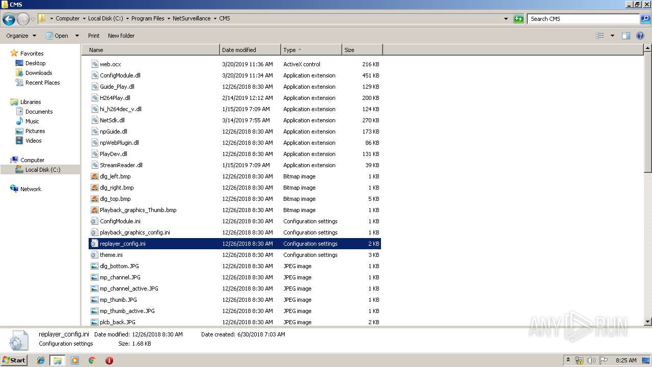652x367 pixels.
Task: Select the dlg_left.bmp bitmap icon
Action: pos(95,176)
